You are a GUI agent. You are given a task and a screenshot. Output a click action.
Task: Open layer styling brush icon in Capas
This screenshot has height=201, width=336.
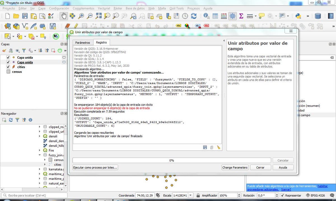coord(4,51)
